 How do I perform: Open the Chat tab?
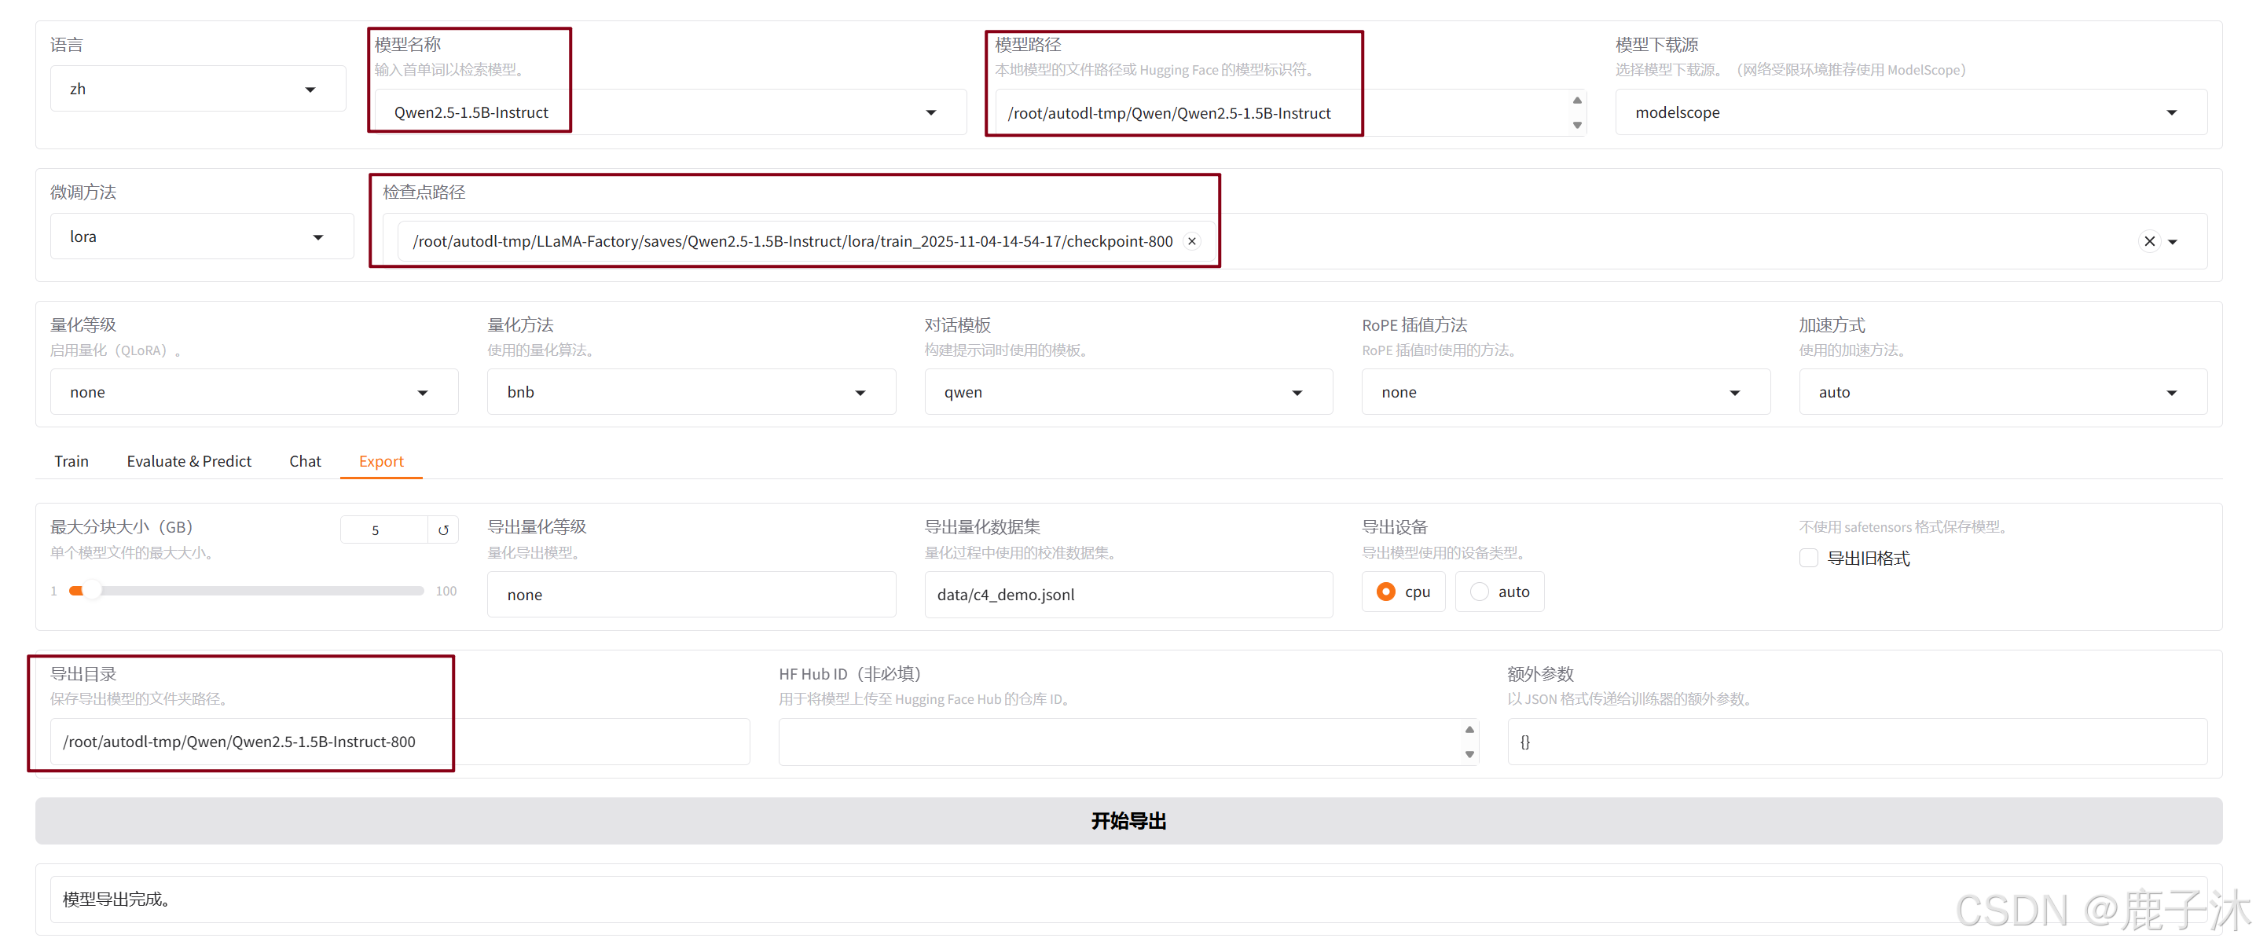click(305, 460)
